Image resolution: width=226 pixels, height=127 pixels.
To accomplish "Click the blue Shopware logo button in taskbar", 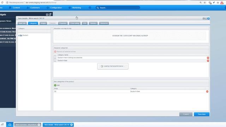I will click(x=10, y=125).
